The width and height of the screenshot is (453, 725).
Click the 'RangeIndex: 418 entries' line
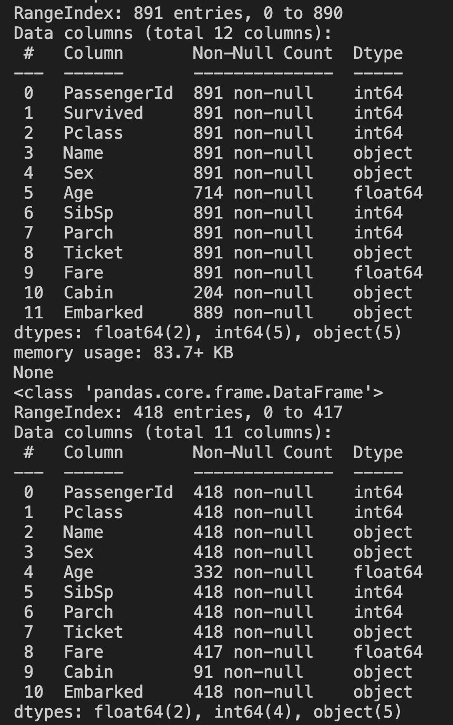178,412
